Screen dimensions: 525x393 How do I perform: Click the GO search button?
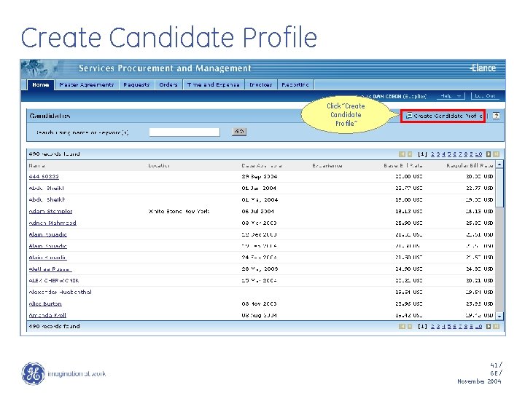click(239, 132)
